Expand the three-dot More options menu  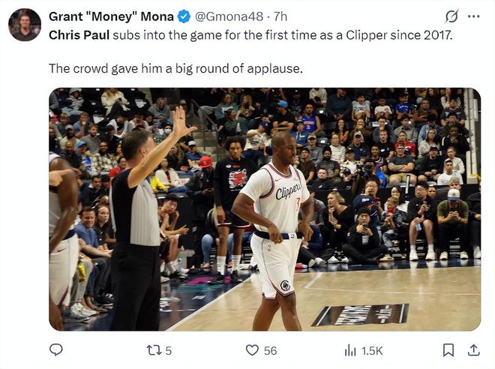click(473, 16)
